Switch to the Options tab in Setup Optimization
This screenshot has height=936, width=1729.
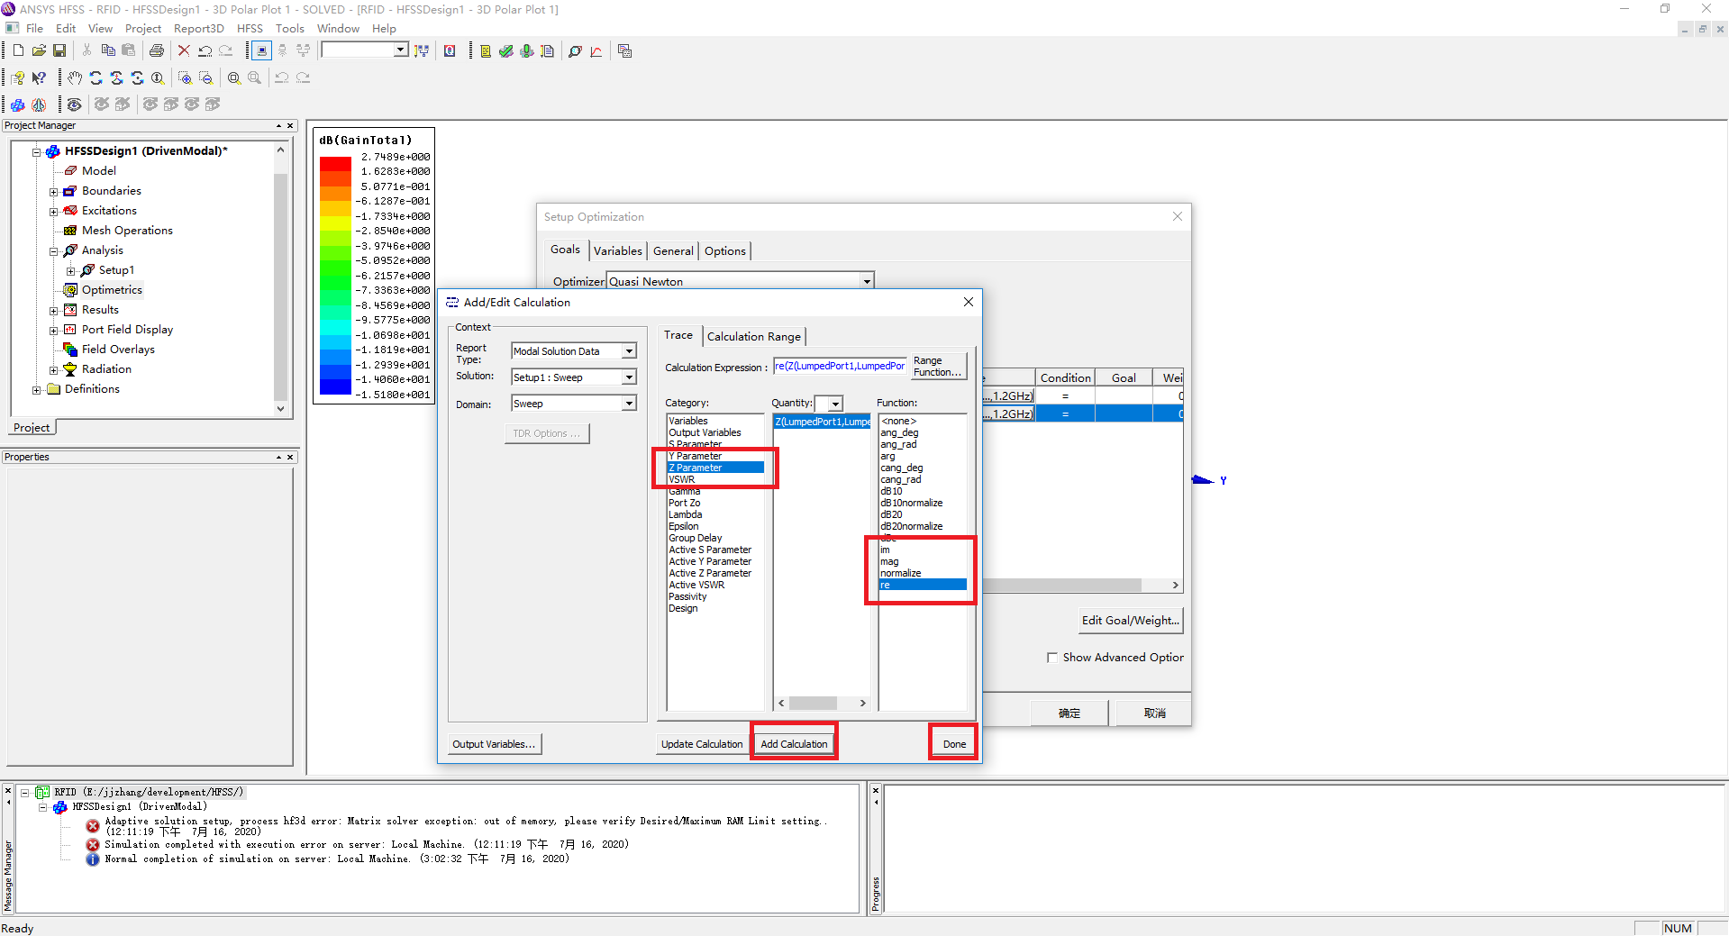tap(725, 250)
